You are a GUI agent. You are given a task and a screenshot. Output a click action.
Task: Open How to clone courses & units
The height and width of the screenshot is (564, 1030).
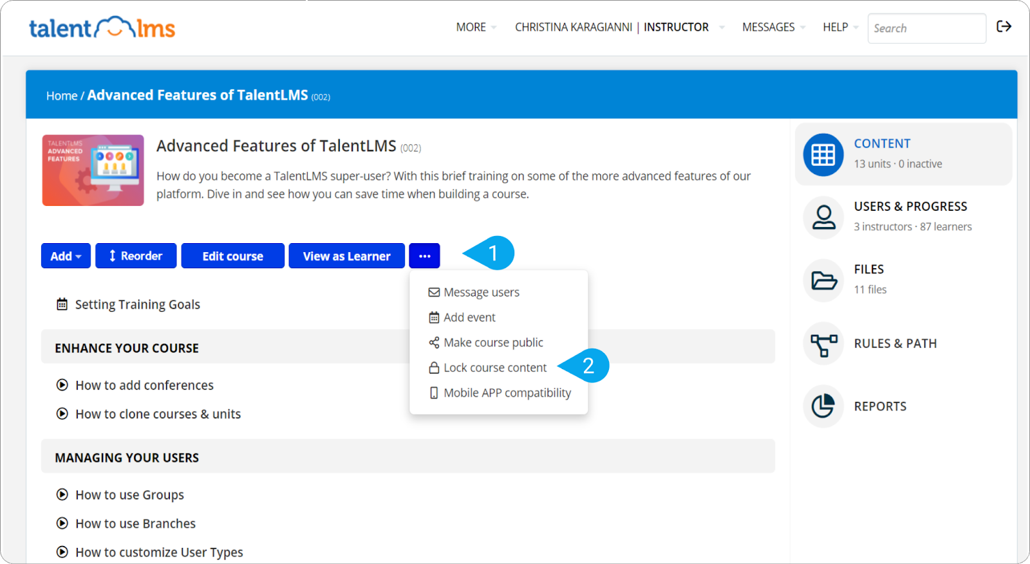point(158,414)
